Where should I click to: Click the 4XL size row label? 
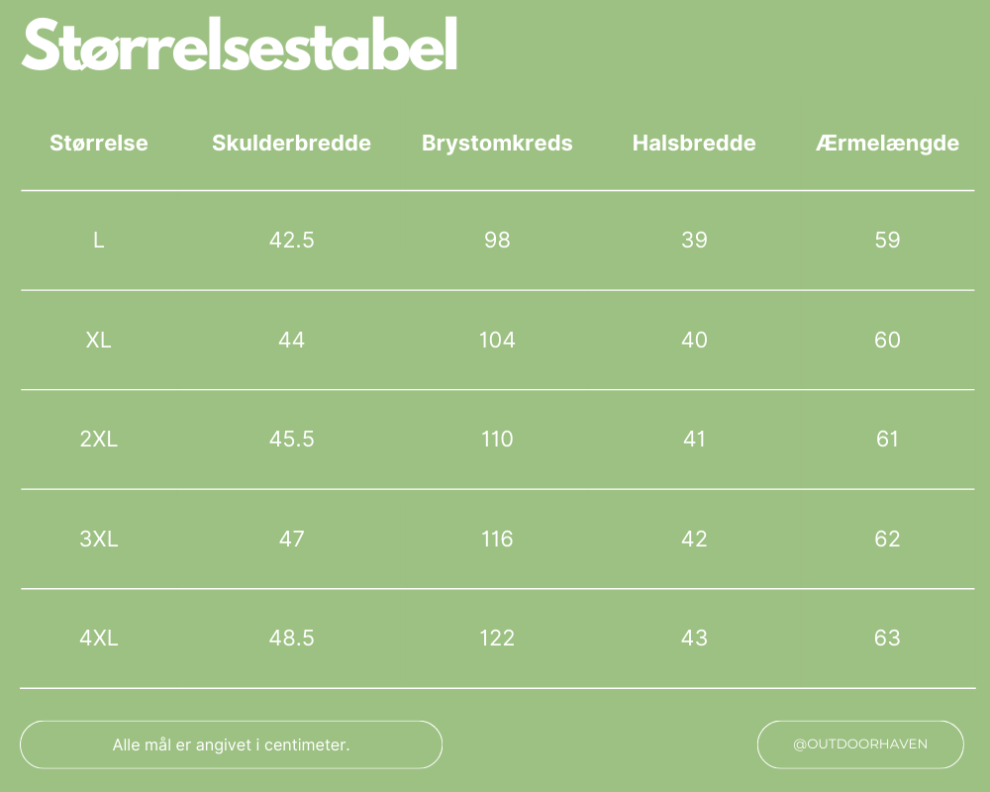(99, 638)
